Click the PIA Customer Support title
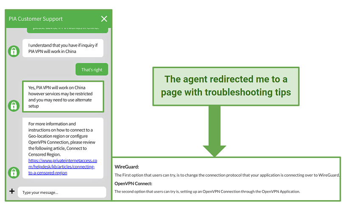The height and width of the screenshot is (207, 342). pos(36,19)
